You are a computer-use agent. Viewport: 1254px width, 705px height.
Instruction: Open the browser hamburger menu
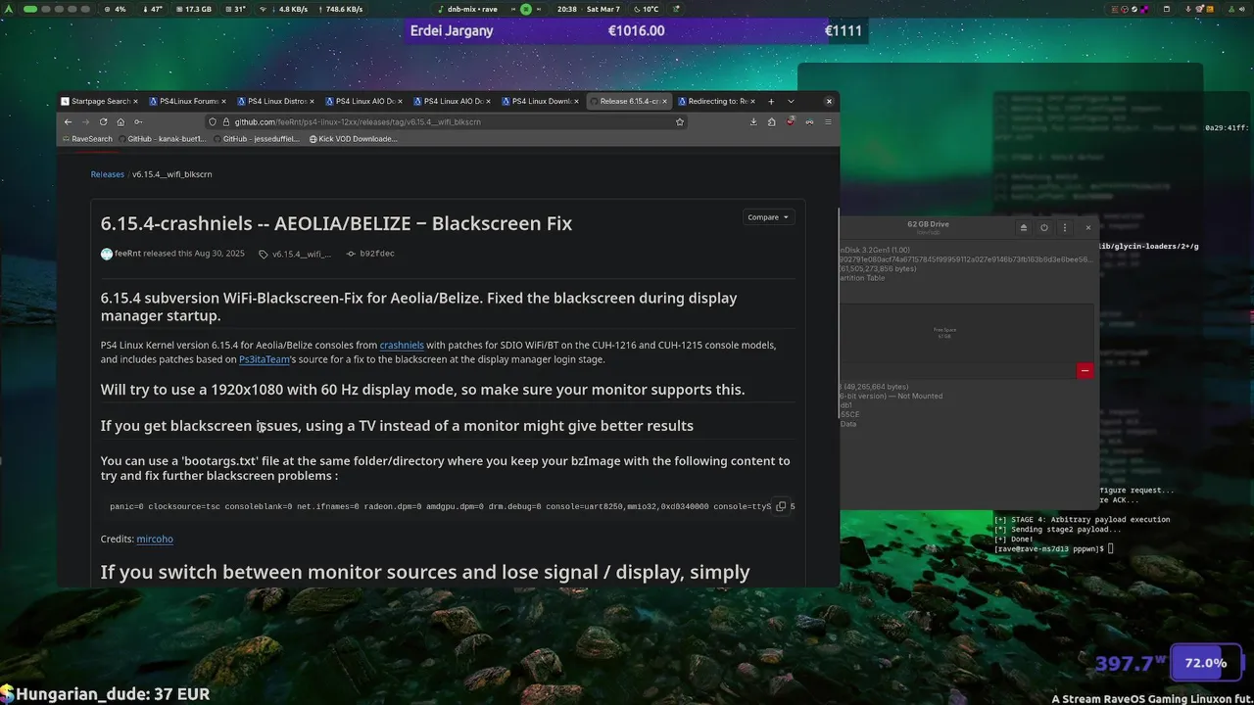coord(828,121)
